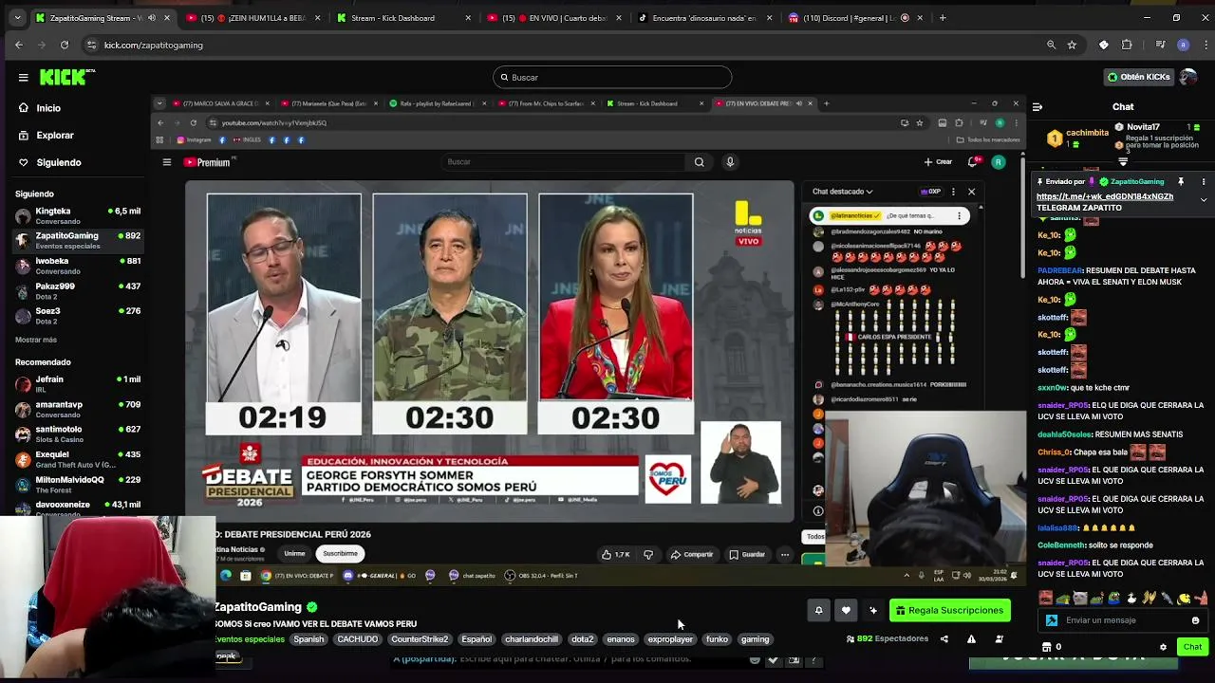
Task: Dislike the YouTube video in the stream
Action: pos(648,554)
